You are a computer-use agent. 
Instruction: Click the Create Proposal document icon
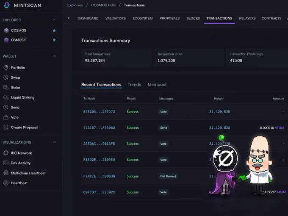(6, 127)
